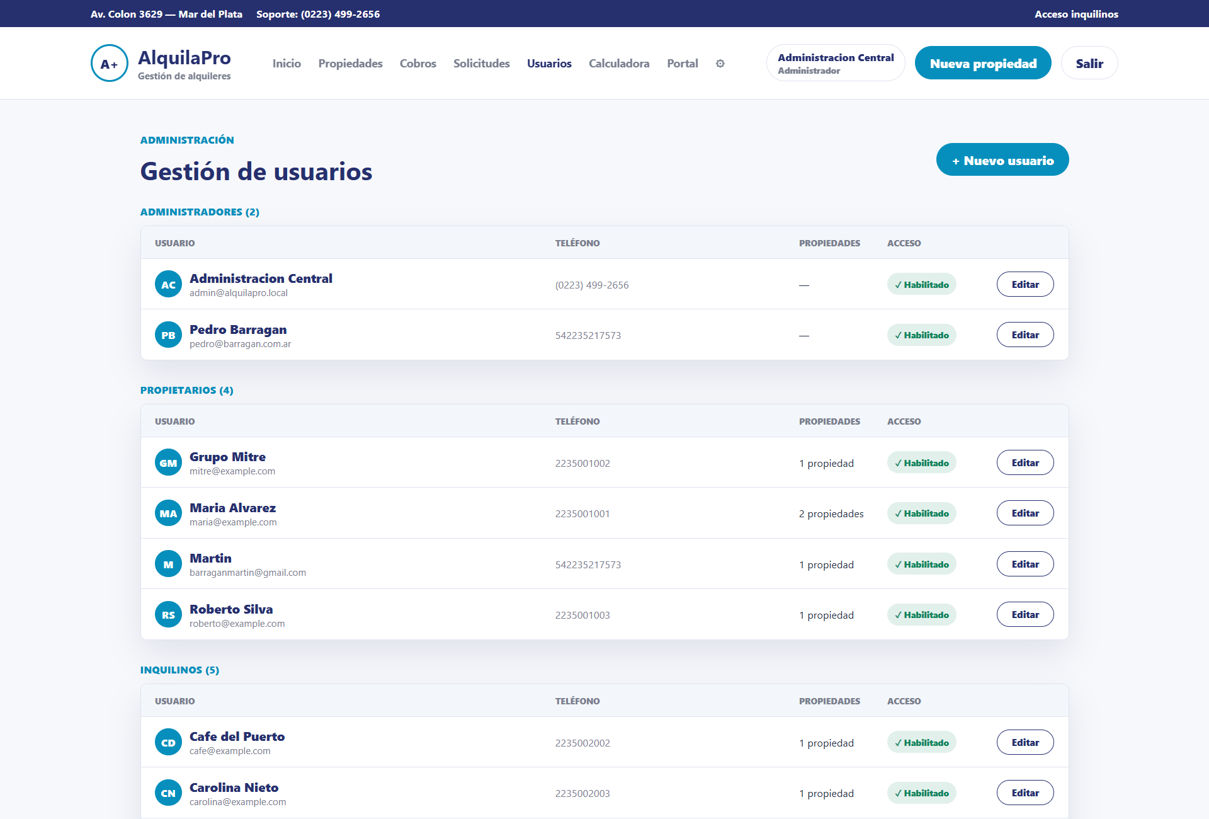This screenshot has height=819, width=1209.
Task: Open the Calculadora page
Action: click(x=619, y=64)
